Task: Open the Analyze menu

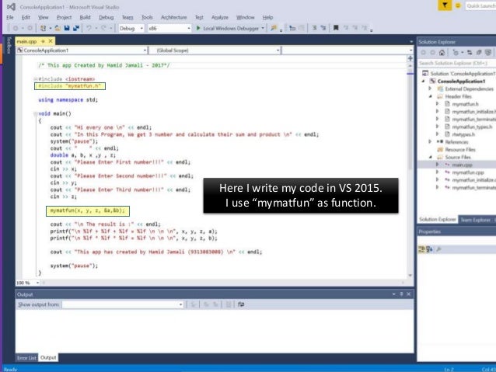Action: (x=219, y=17)
